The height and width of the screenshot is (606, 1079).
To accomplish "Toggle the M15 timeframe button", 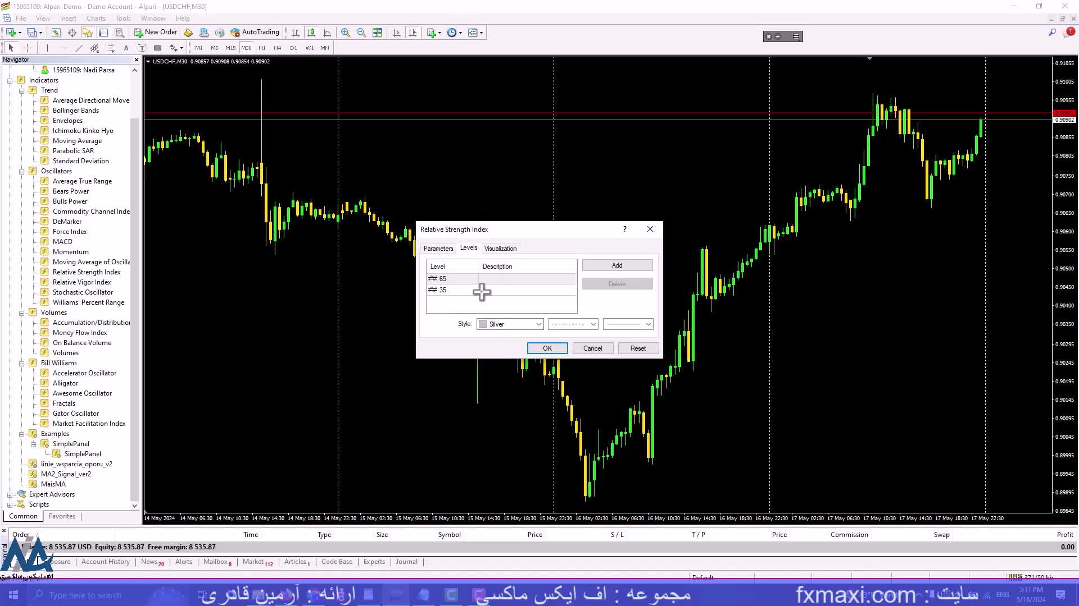I will point(230,48).
